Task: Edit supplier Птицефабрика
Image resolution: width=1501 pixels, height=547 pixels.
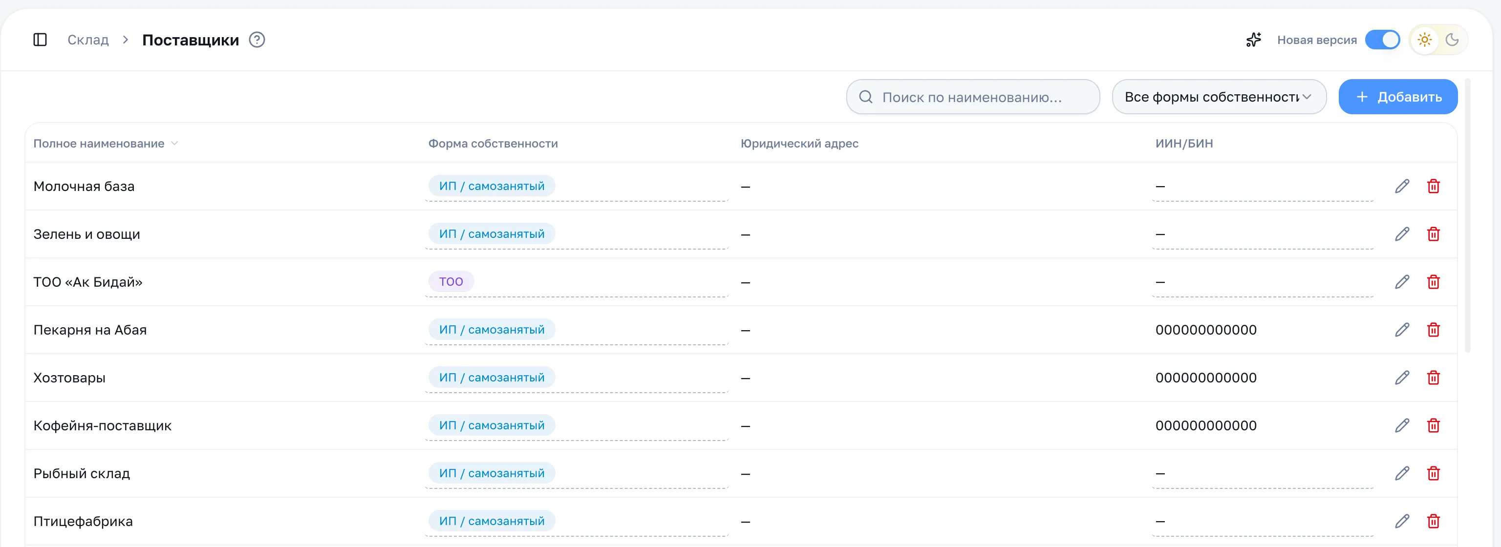Action: click(x=1402, y=521)
